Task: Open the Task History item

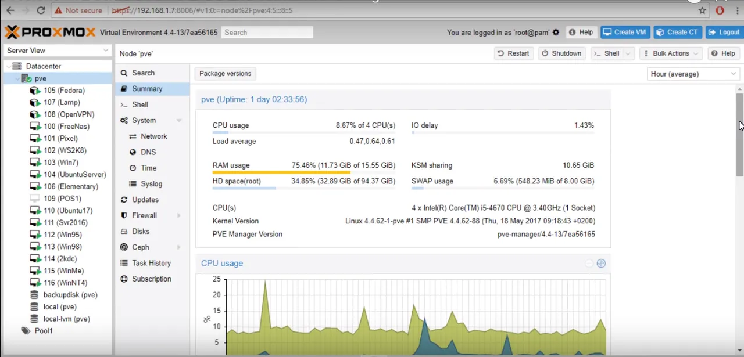Action: (x=152, y=263)
